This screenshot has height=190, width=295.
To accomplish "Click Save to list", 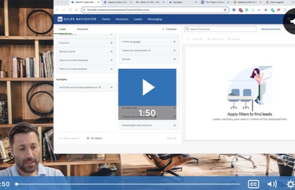I will [216, 39].
